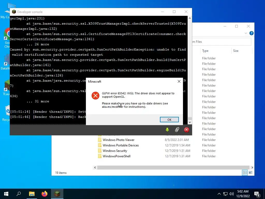
Task: Switch File Explorer to details view
Action: click(245, 173)
